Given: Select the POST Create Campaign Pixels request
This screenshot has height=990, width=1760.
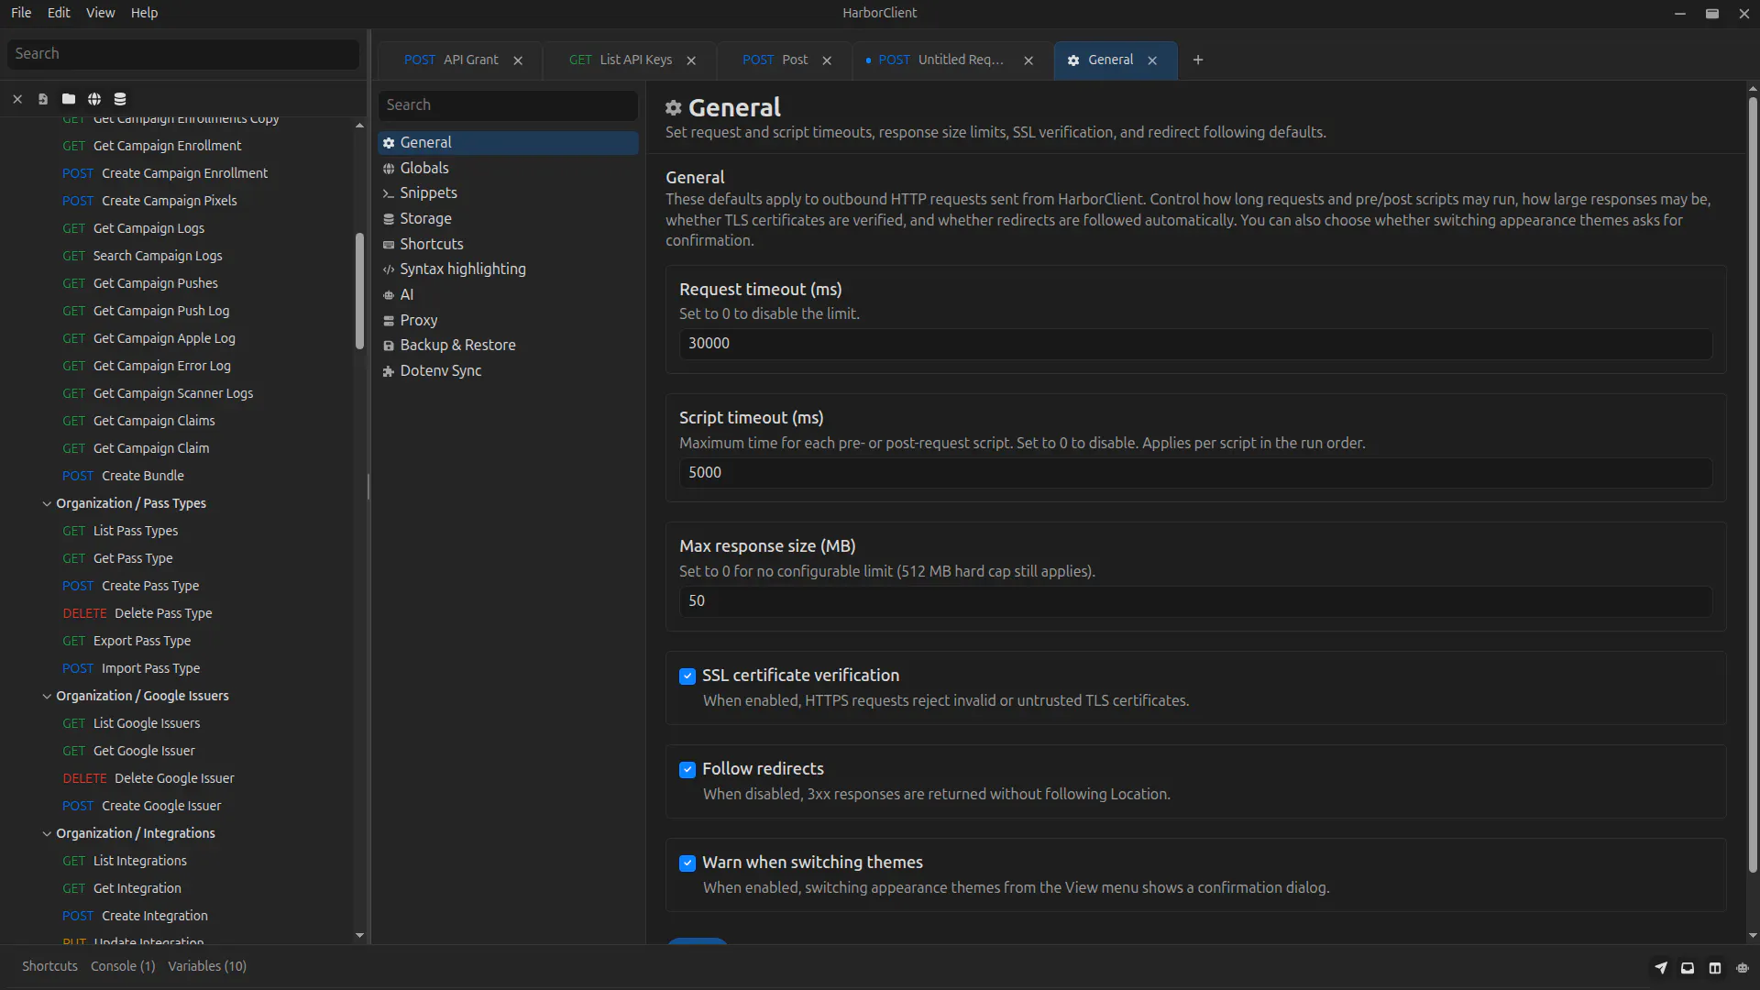Looking at the screenshot, I should pyautogui.click(x=149, y=201).
